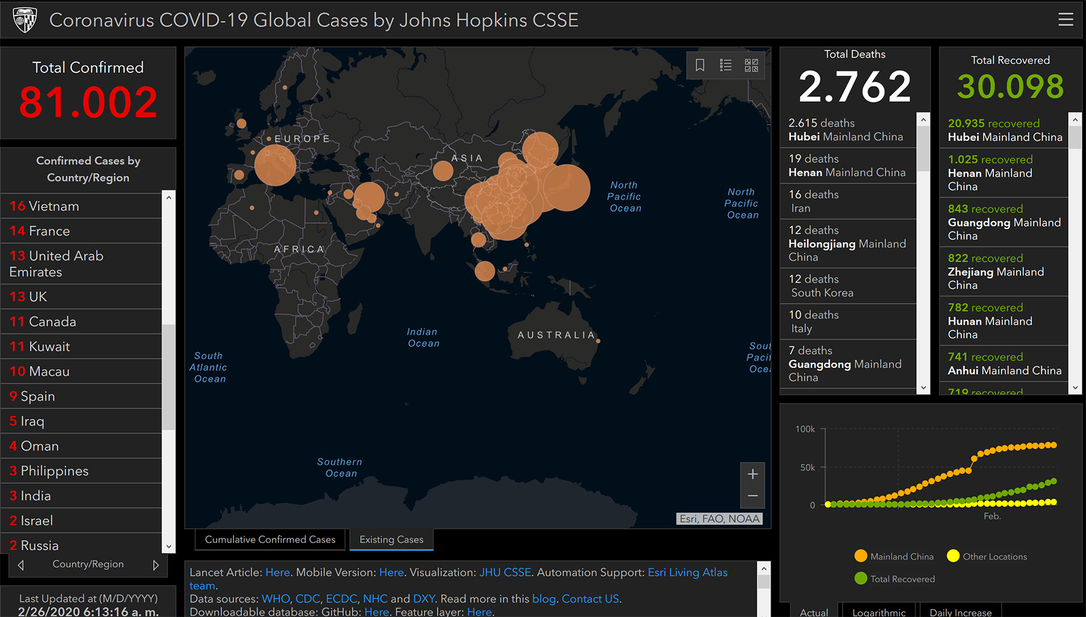
Task: Click the Total Deaths list scrollbar thumb
Action: click(x=924, y=148)
